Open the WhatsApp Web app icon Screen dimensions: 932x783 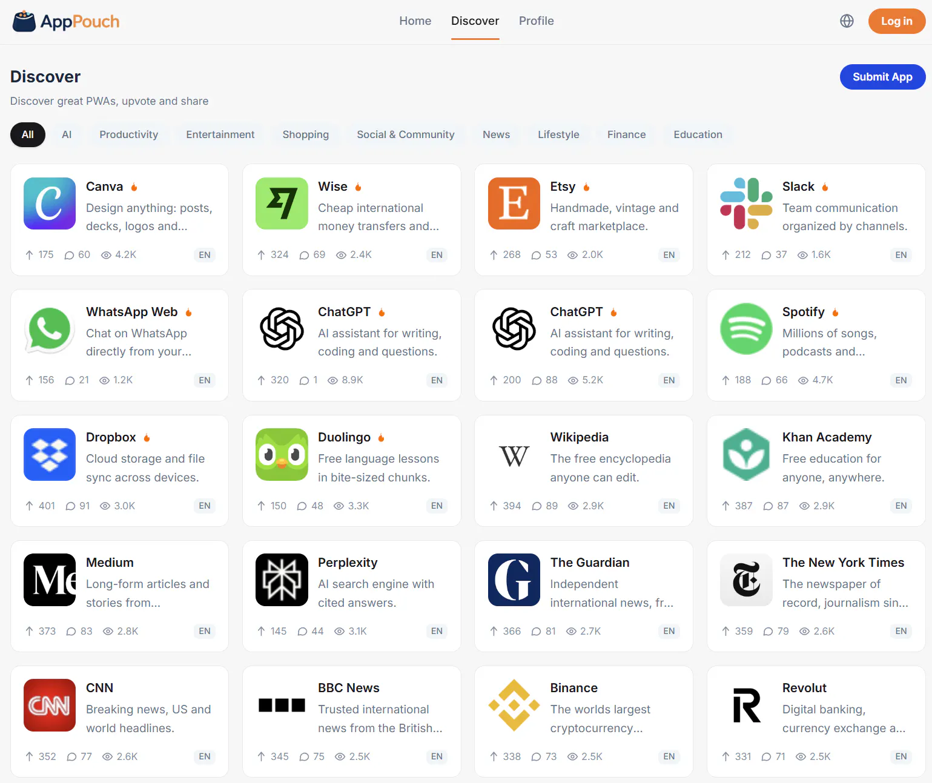50,329
